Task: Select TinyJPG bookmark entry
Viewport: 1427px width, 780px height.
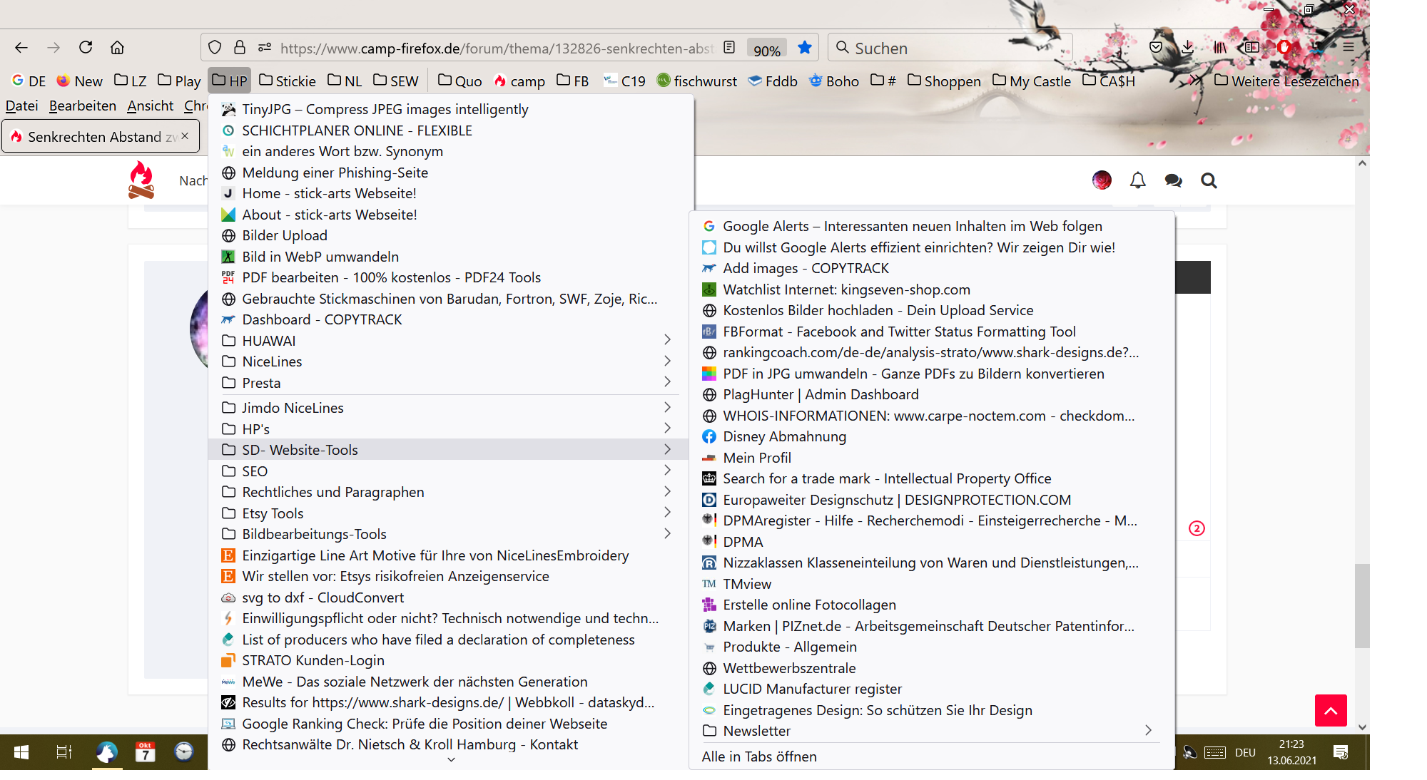Action: click(385, 109)
